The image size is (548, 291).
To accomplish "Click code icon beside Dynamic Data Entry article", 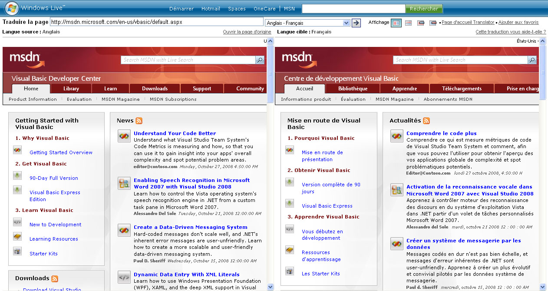I will 124,277.
